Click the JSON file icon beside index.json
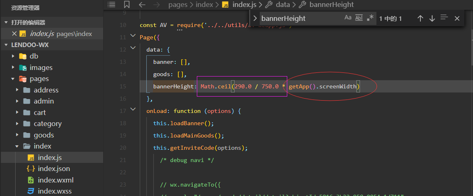The height and width of the screenshot is (196, 473). tap(31, 169)
